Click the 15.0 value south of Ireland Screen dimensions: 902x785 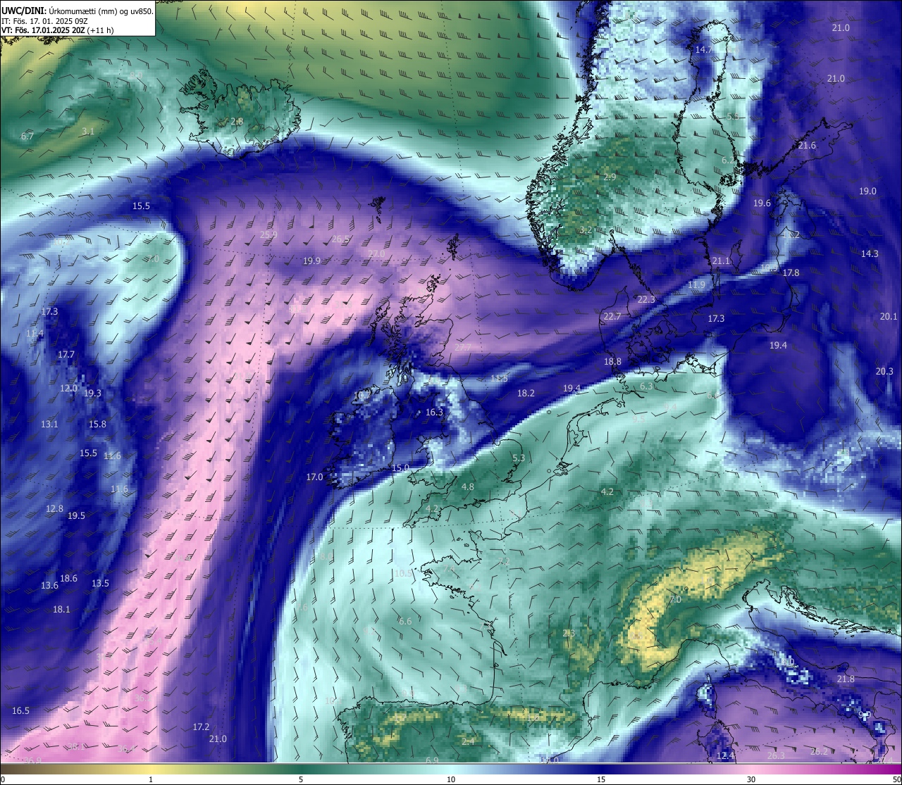pyautogui.click(x=400, y=468)
